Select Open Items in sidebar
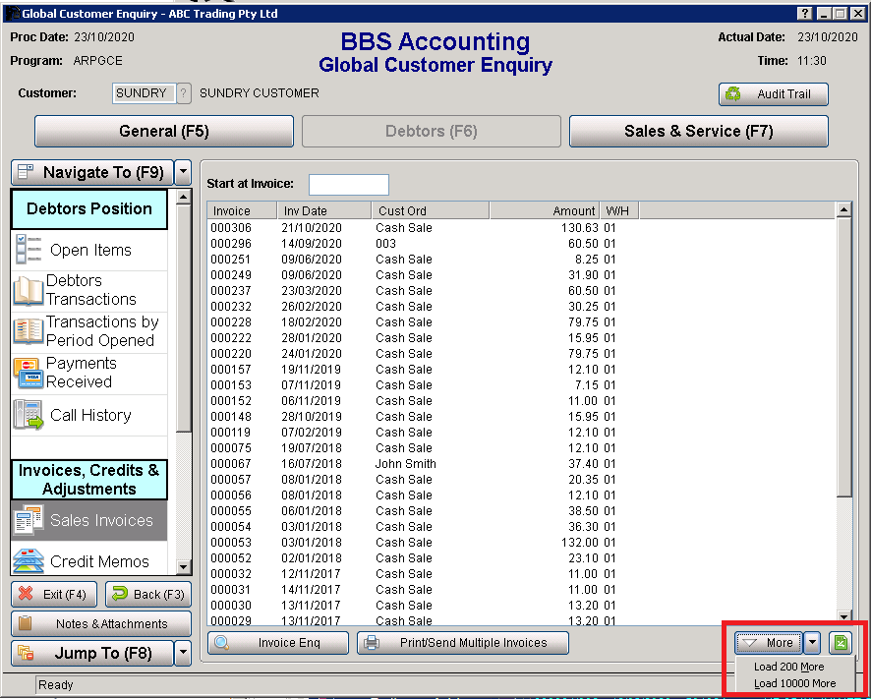This screenshot has width=871, height=699. pos(89,251)
